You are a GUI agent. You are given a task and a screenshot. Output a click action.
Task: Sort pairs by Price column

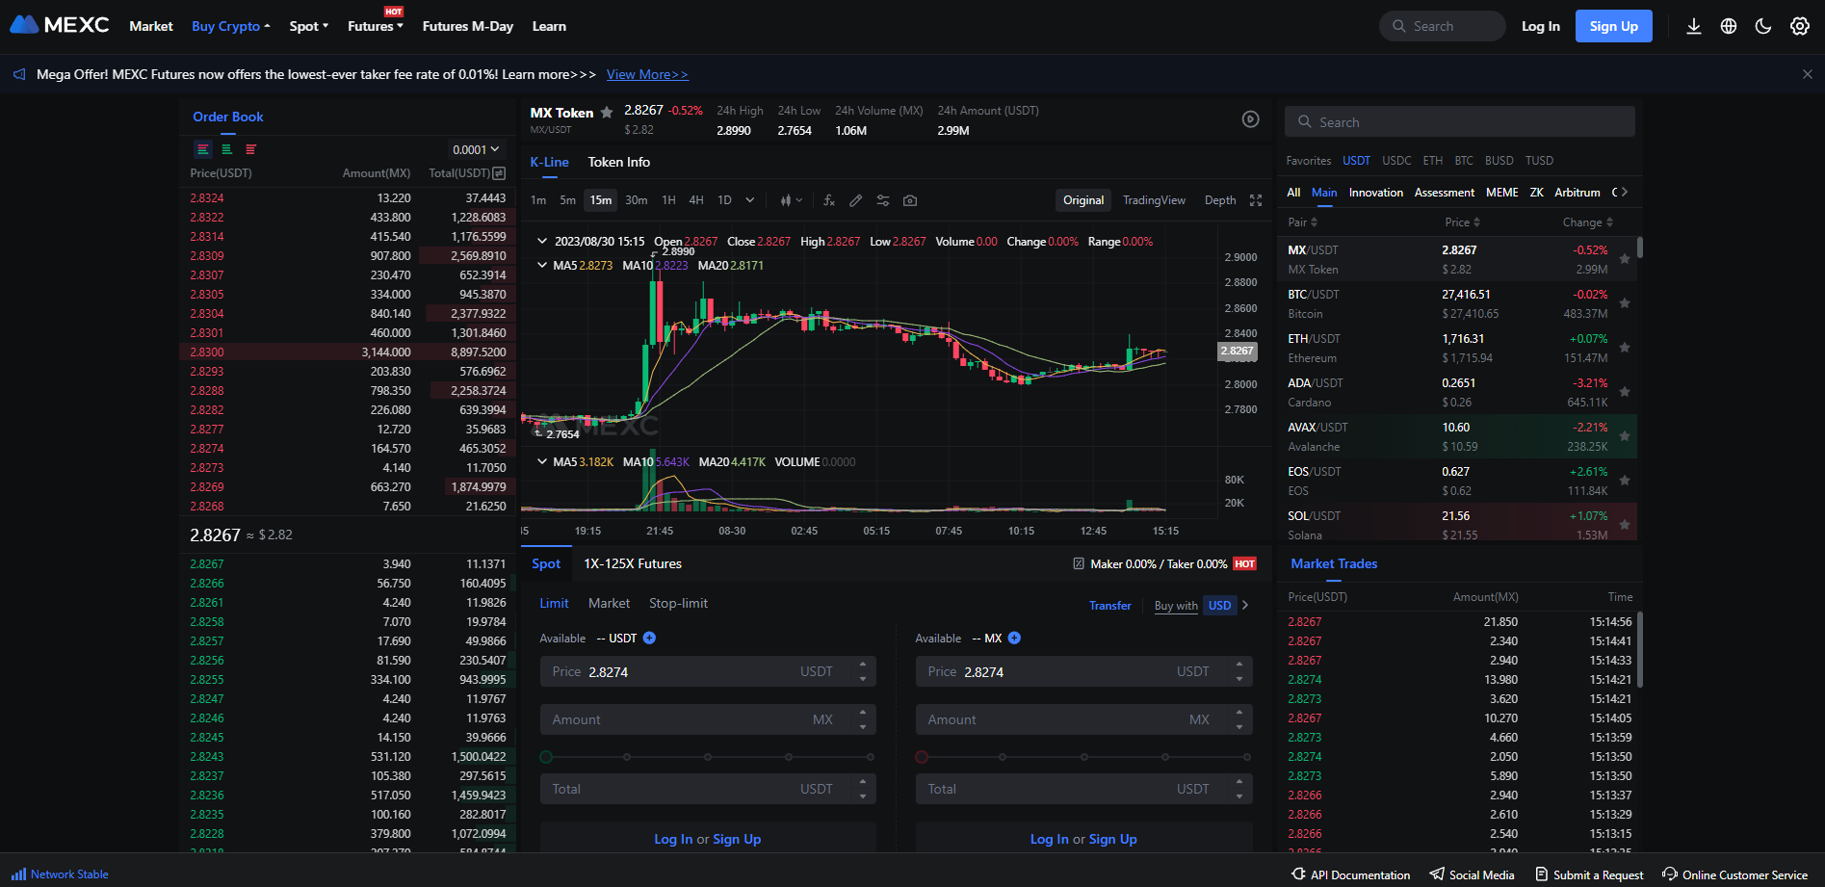(1462, 222)
